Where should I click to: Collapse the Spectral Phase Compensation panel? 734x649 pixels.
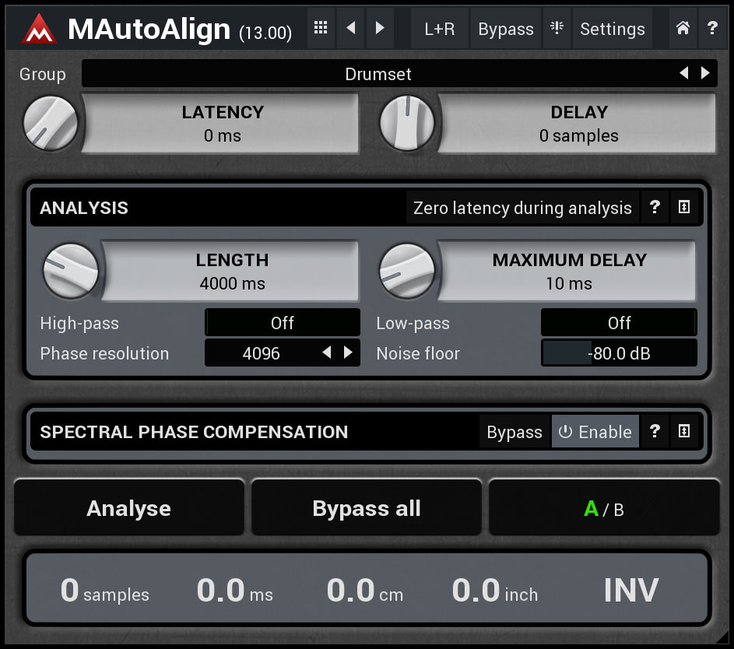coord(684,432)
